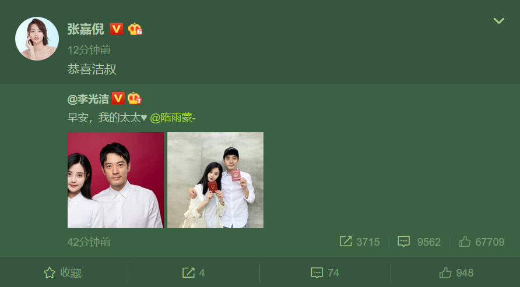Open the @隋雨蒙- mention link
520x287 pixels.
click(173, 118)
